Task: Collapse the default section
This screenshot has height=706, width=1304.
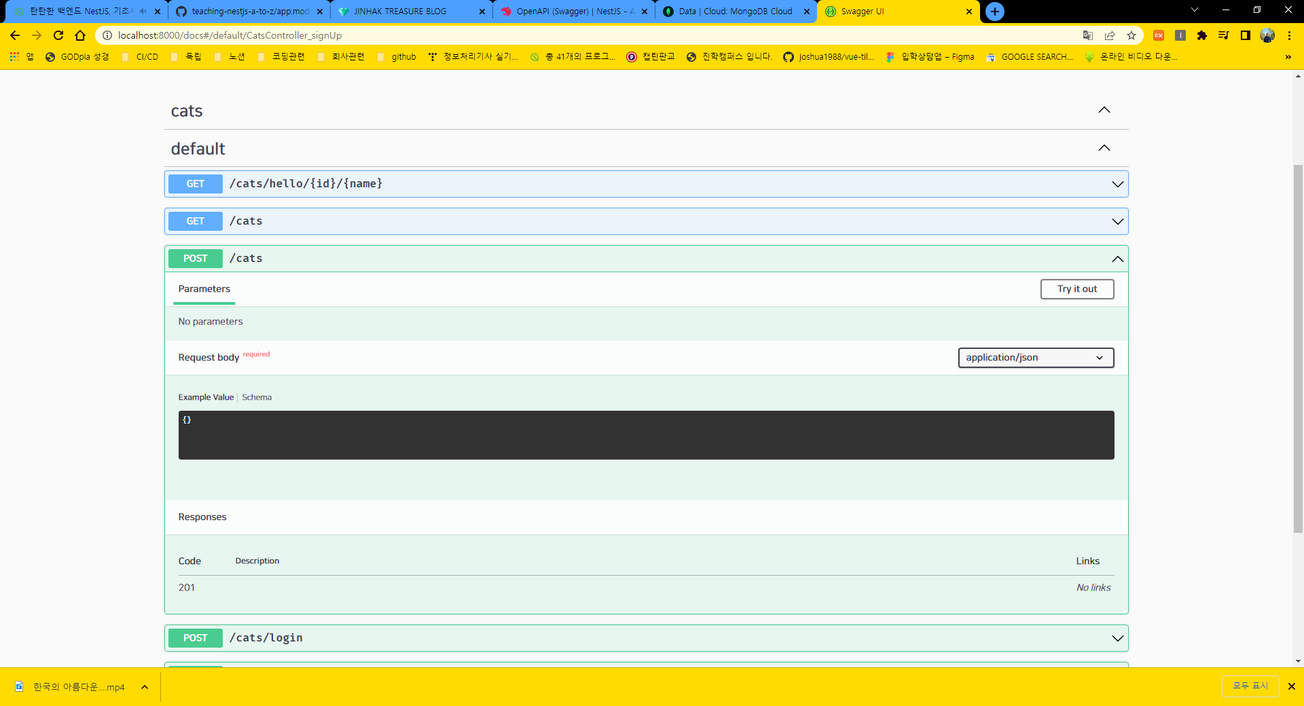Action: point(1104,148)
